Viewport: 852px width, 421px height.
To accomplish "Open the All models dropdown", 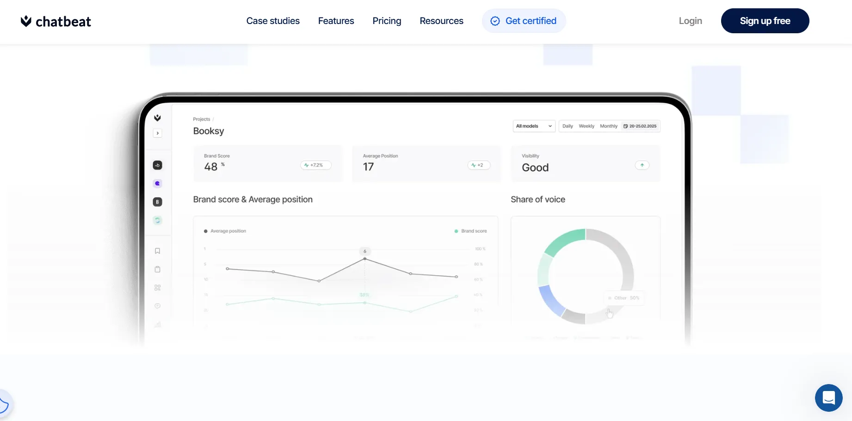I will [x=534, y=126].
